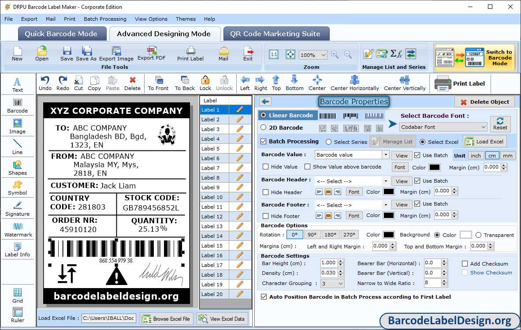Choose Select Excel radio option
This screenshot has width=521, height=330.
(x=422, y=142)
